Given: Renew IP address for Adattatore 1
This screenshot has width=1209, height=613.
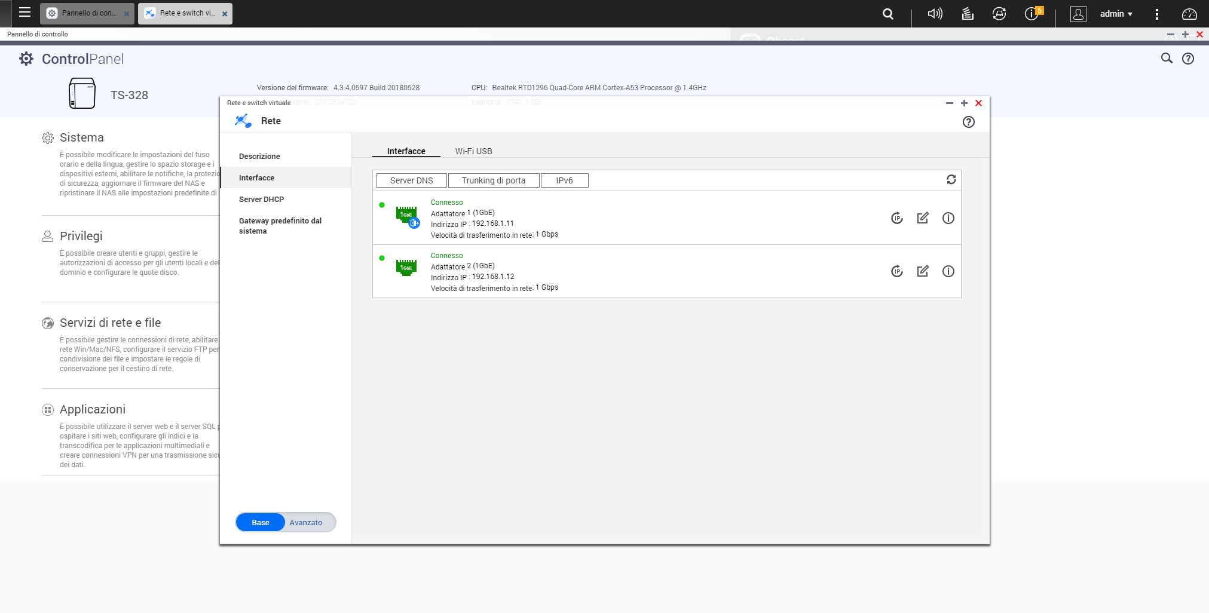Looking at the screenshot, I should click(x=896, y=218).
